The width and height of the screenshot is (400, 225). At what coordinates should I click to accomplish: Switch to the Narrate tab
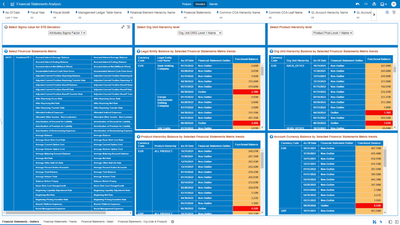(213, 4)
